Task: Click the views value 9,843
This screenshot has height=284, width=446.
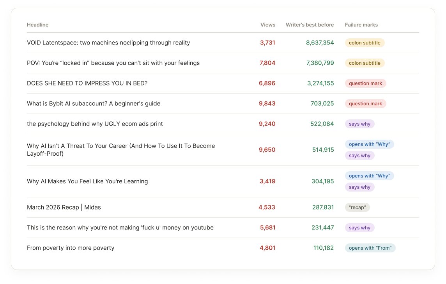Action: point(267,104)
